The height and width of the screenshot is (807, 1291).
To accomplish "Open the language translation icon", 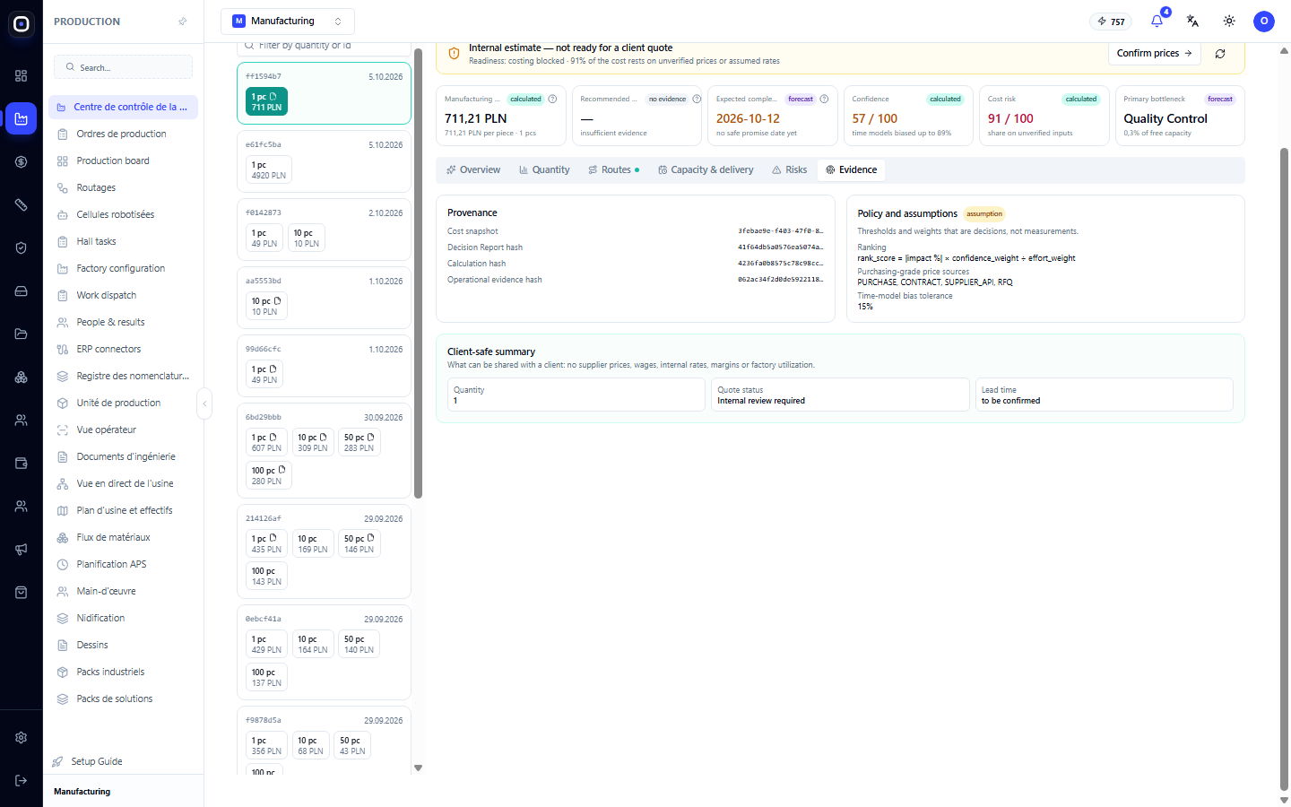I will point(1192,21).
